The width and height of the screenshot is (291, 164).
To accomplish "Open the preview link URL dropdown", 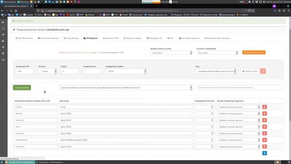I will click(125, 87).
